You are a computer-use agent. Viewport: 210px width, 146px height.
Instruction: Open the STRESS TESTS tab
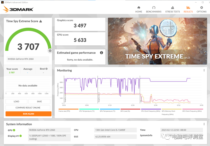point(172,10)
